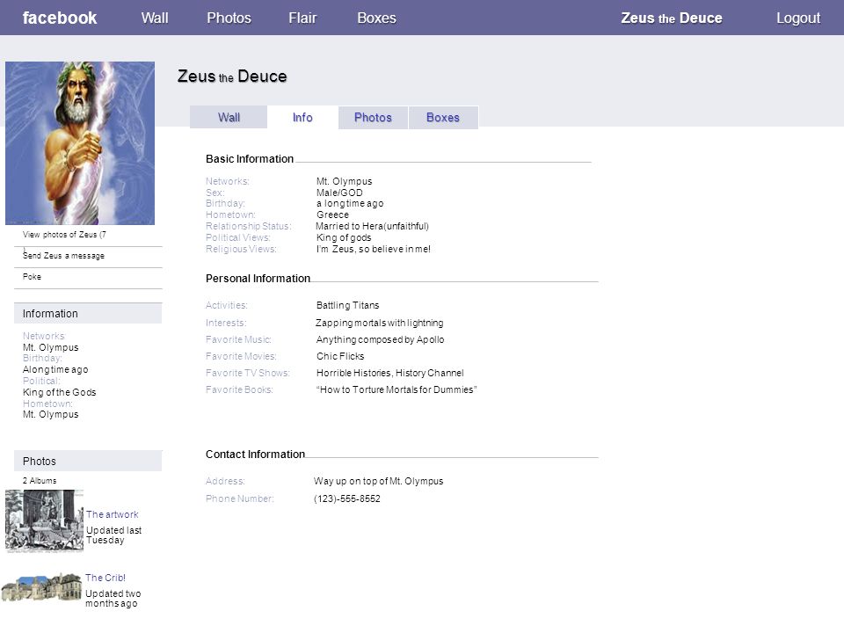The height and width of the screenshot is (633, 844).
Task: Open Flair in the top navigation bar
Action: (x=302, y=18)
